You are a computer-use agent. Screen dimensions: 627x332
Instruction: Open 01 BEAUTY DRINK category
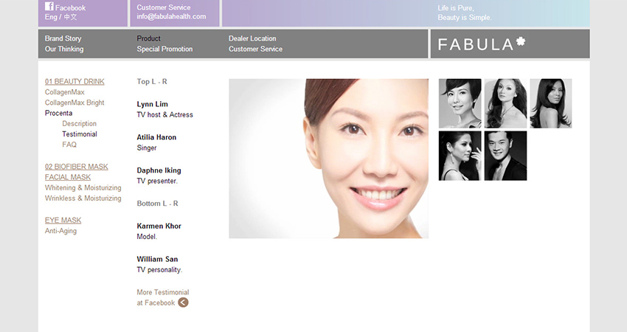(x=75, y=82)
